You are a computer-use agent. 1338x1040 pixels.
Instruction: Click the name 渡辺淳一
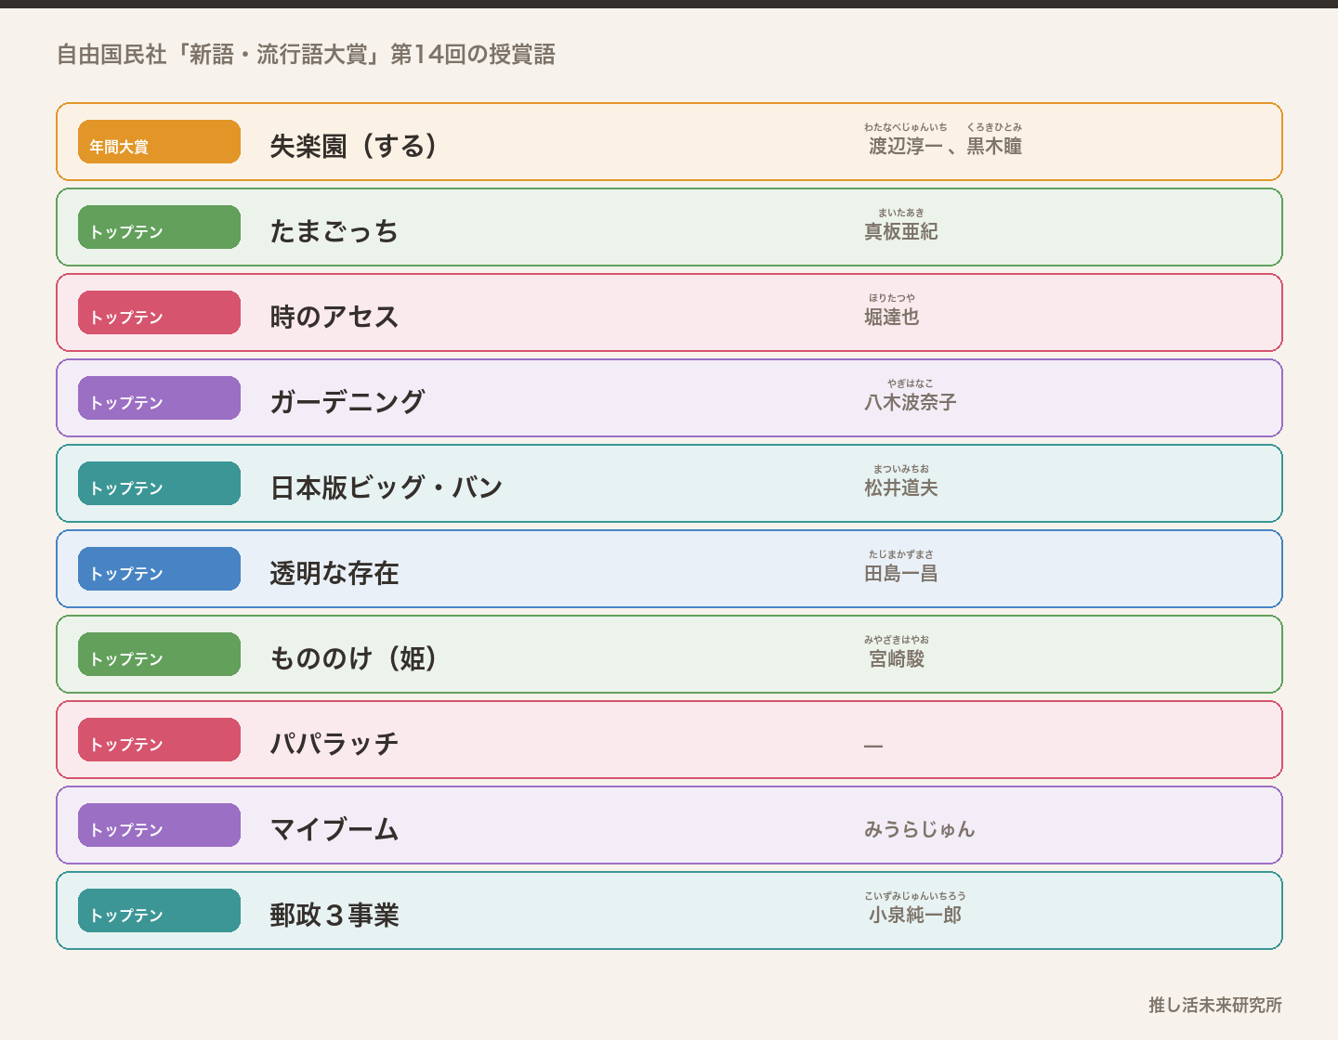pyautogui.click(x=906, y=146)
